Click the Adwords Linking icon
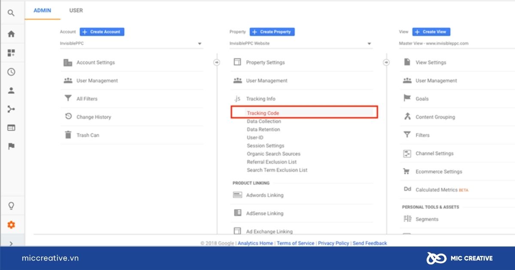The height and width of the screenshot is (270, 515). [x=237, y=195]
